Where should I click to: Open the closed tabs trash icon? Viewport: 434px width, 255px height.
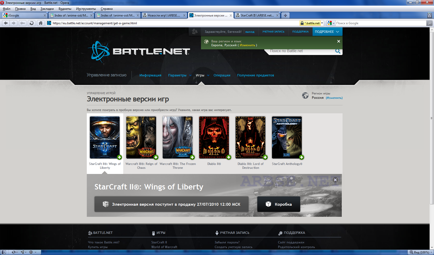[430, 15]
